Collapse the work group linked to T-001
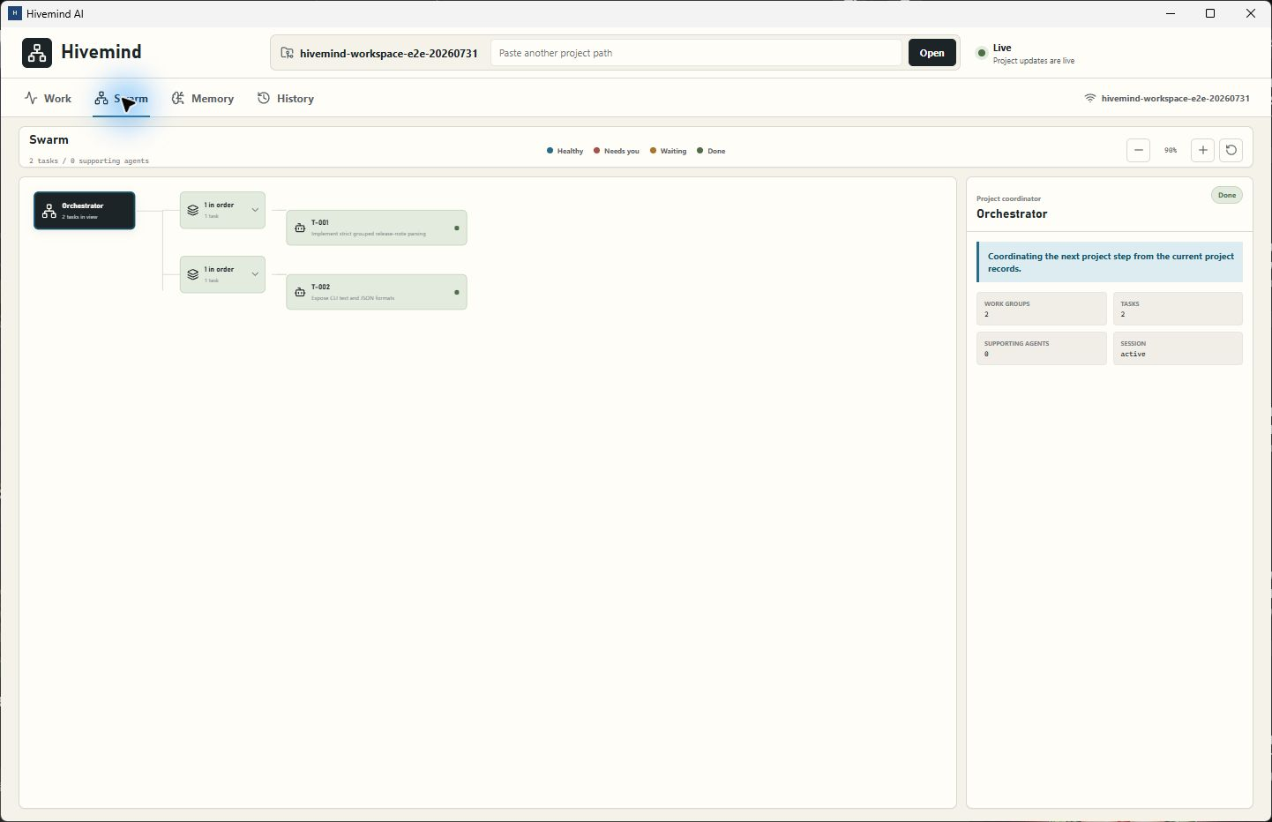This screenshot has height=822, width=1272. [x=255, y=210]
